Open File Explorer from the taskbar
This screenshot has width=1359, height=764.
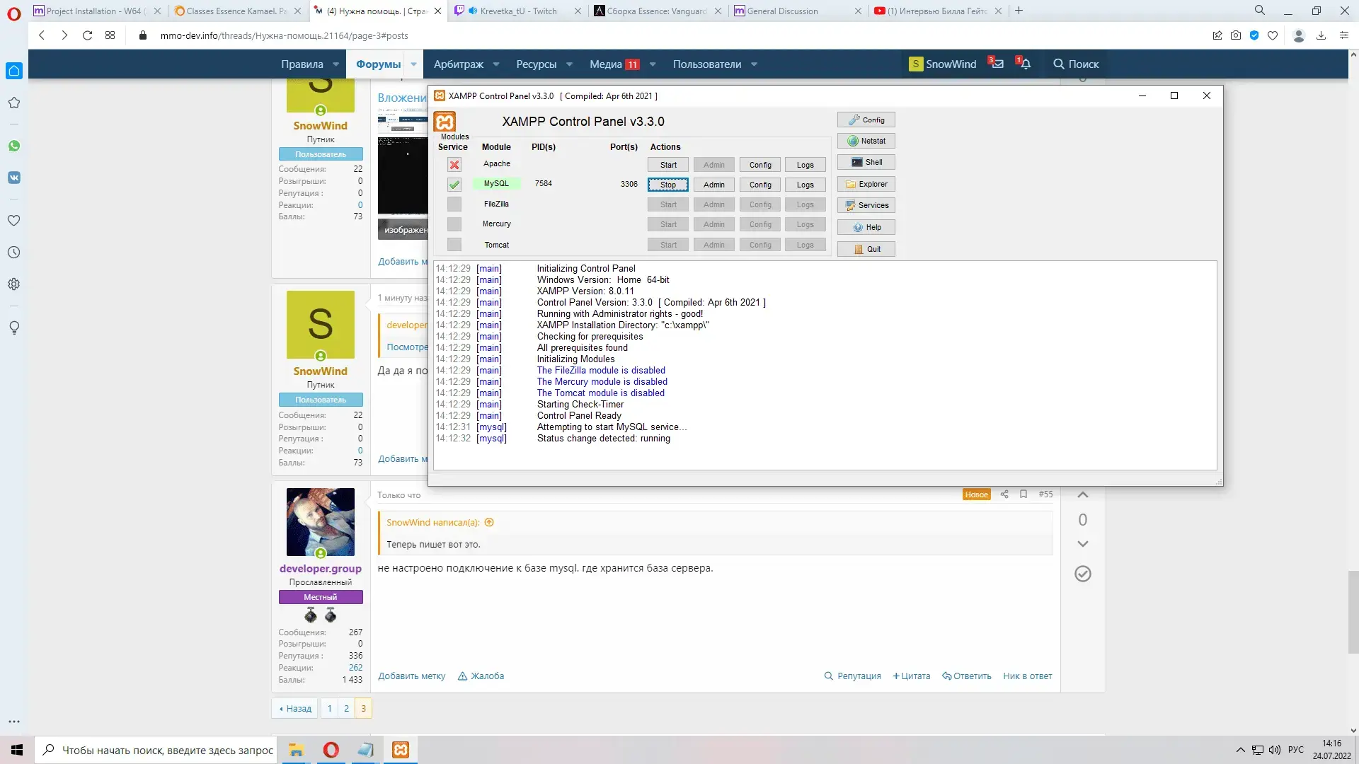click(x=296, y=750)
